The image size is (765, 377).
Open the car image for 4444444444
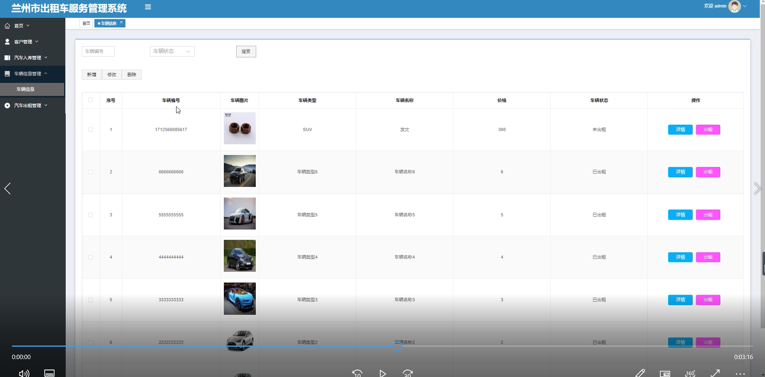(x=240, y=256)
